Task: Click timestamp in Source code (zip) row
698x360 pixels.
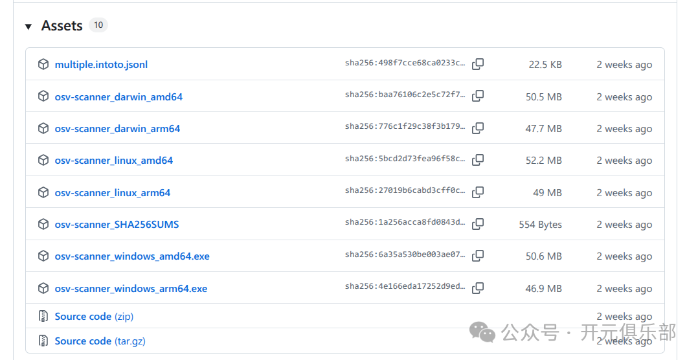Action: (x=625, y=317)
